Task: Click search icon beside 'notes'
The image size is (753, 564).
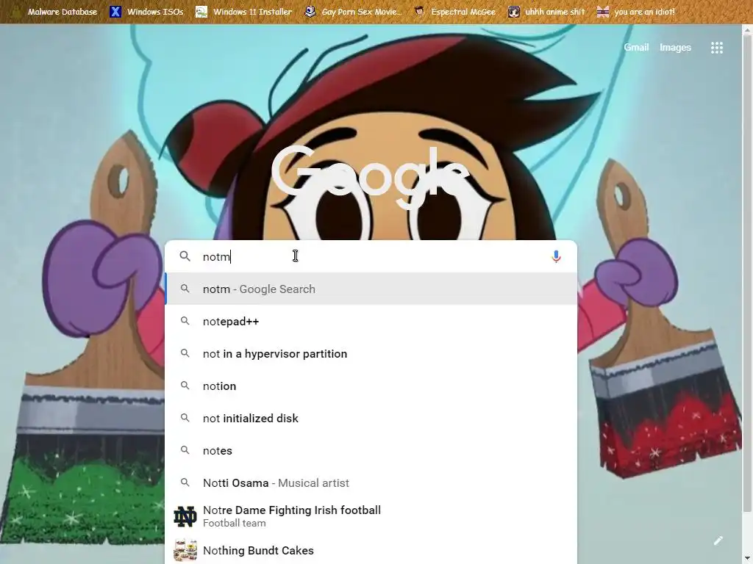Action: [185, 450]
